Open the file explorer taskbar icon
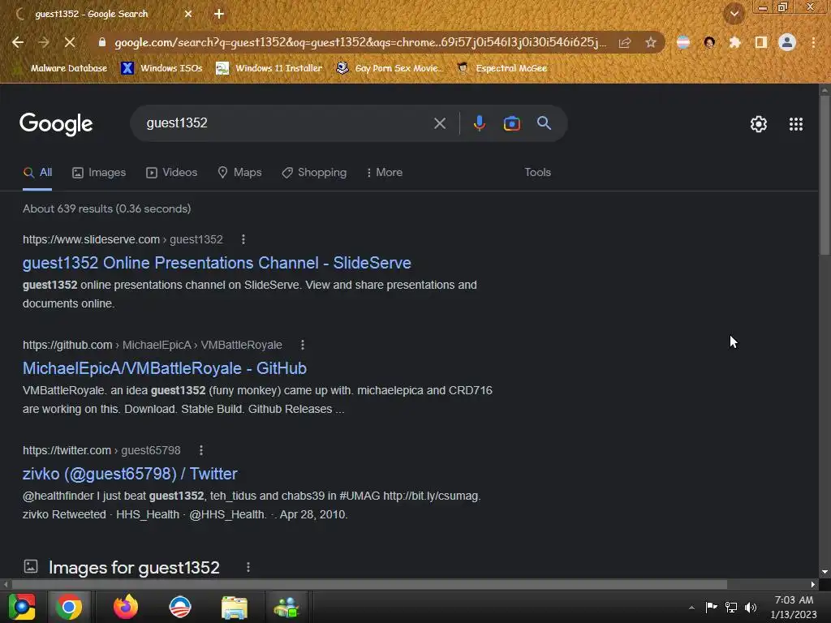831x623 pixels. 235,607
